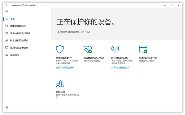185x115 pixels.
Task: Open the 防火墙和网络保护 tile heading
Action: (120, 58)
